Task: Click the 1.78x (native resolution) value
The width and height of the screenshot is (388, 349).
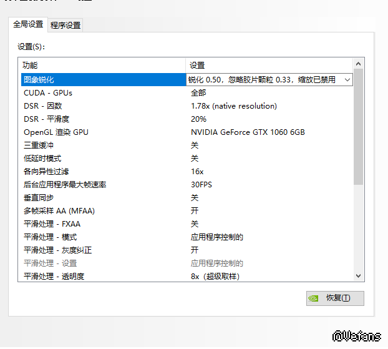Action: point(234,106)
